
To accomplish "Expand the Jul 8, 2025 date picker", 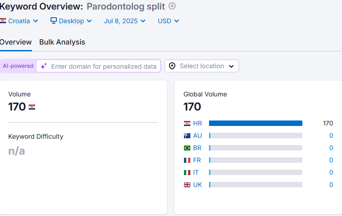I will [x=125, y=21].
